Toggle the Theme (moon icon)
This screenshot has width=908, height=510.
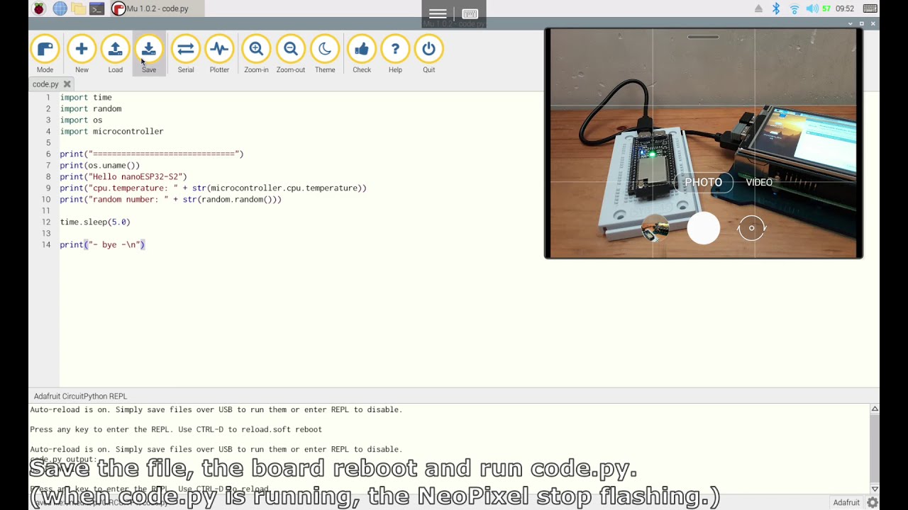325,55
